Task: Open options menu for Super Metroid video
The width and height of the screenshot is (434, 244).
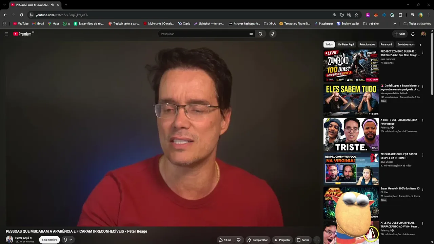Action: coord(423,189)
